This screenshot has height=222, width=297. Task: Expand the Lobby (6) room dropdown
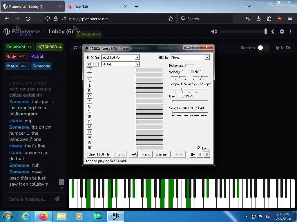pos(78,32)
